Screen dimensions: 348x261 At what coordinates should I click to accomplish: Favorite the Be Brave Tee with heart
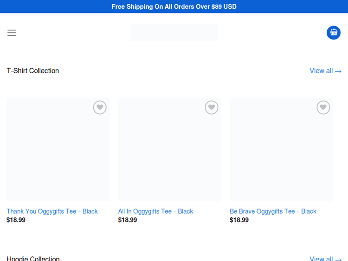(323, 108)
